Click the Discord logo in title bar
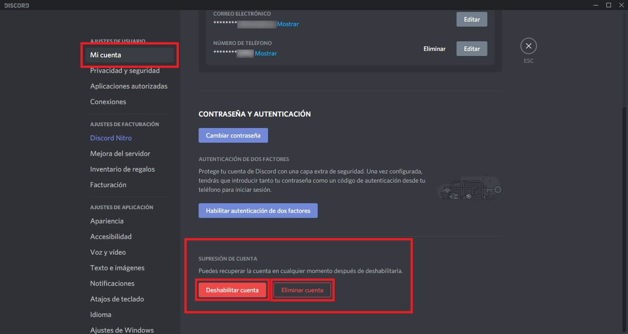Viewport: 628px width, 334px height. (17, 6)
